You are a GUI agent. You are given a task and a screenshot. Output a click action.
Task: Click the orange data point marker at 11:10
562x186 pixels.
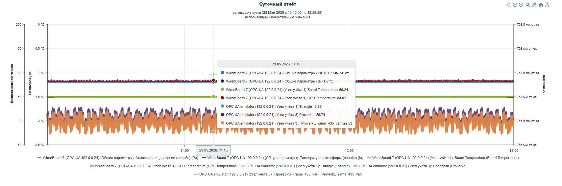click(x=213, y=131)
